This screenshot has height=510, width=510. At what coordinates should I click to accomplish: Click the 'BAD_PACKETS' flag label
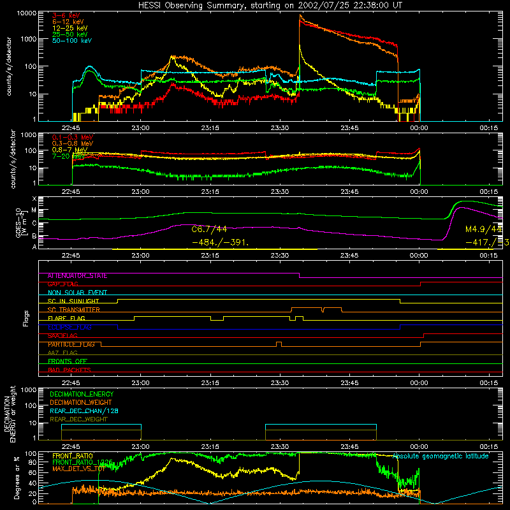(69, 370)
